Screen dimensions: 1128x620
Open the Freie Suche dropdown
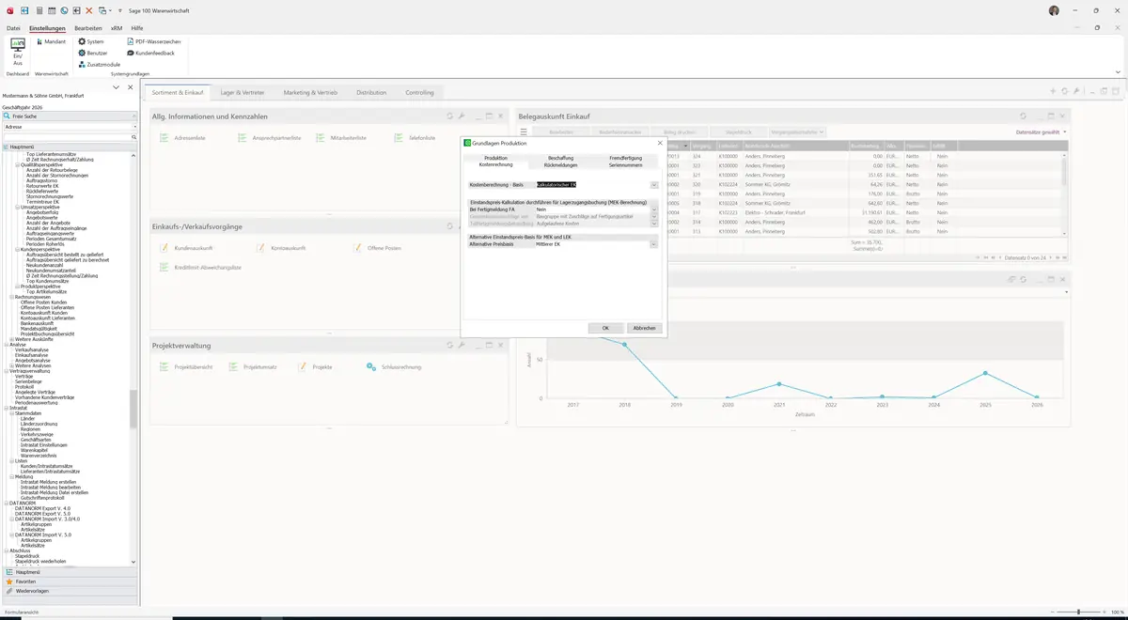pos(133,116)
